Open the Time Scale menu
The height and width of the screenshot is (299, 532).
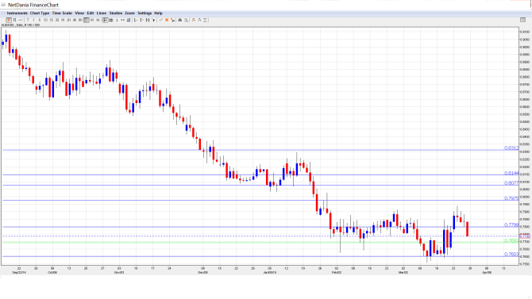[62, 13]
